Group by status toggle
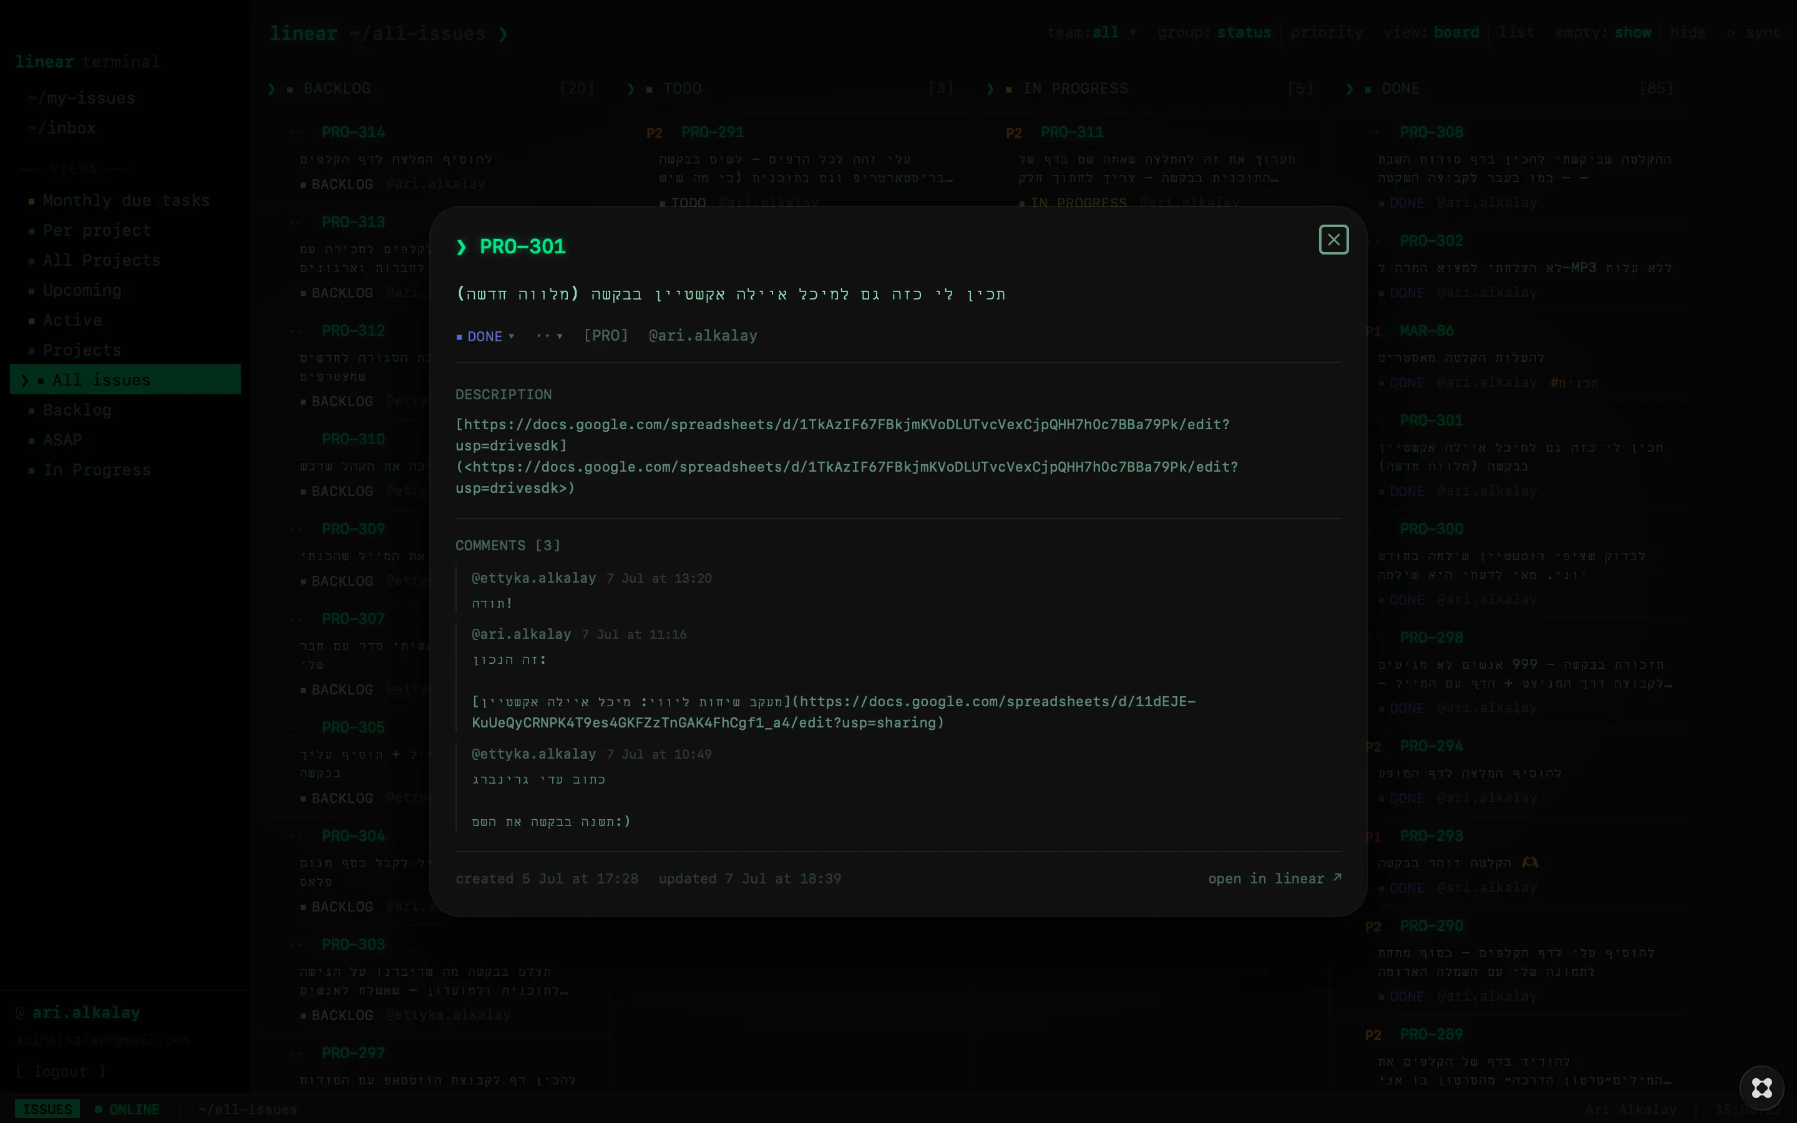 click(x=1244, y=32)
